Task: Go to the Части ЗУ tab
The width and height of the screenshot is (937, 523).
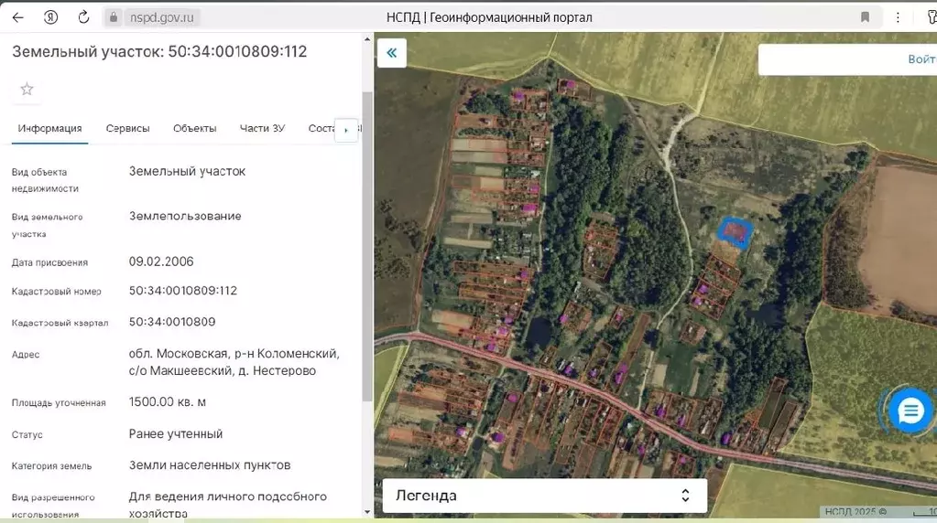Action: [x=262, y=129]
